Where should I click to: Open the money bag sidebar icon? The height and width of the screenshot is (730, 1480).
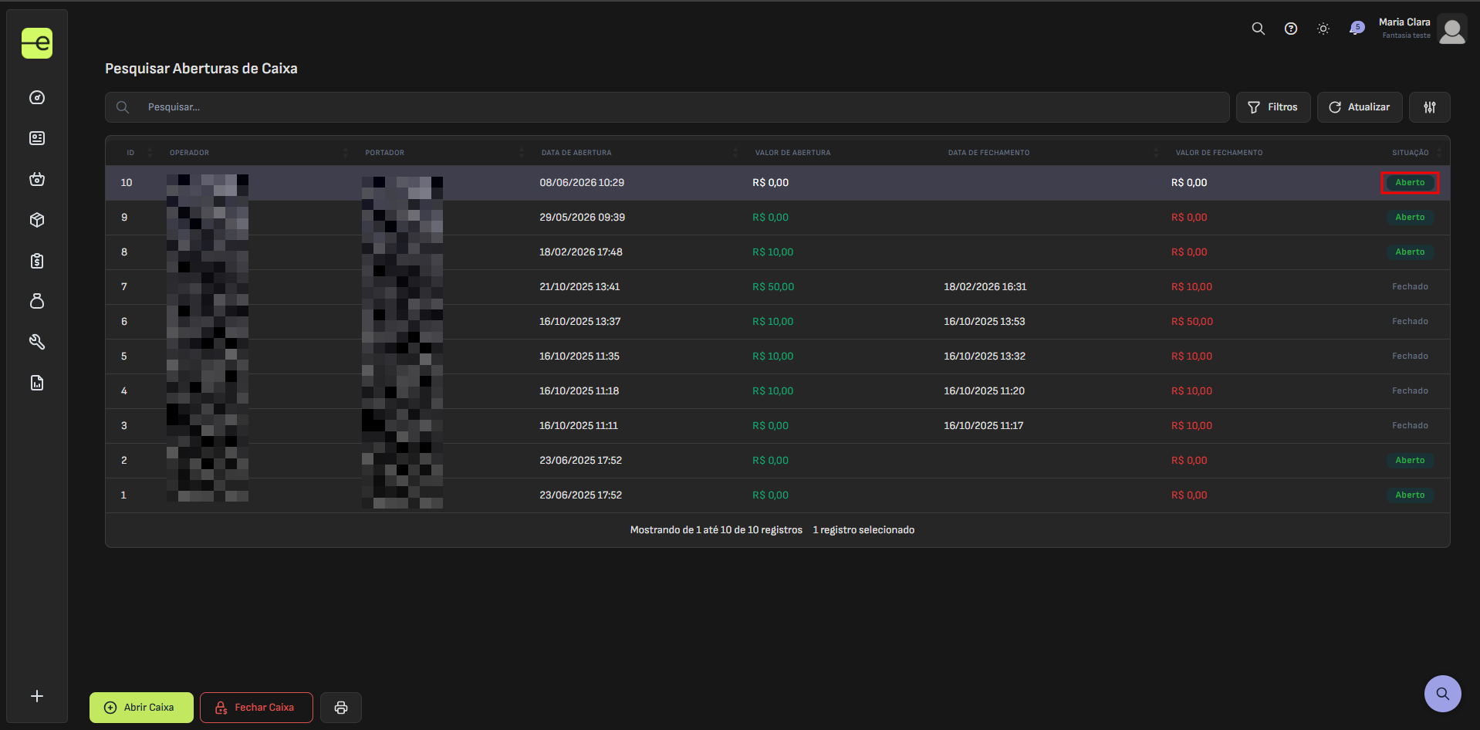(x=37, y=301)
